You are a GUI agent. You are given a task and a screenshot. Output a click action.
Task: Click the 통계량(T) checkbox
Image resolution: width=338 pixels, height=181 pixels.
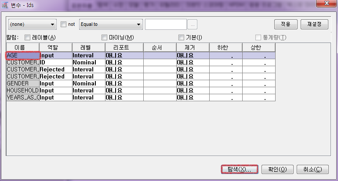[258, 38]
